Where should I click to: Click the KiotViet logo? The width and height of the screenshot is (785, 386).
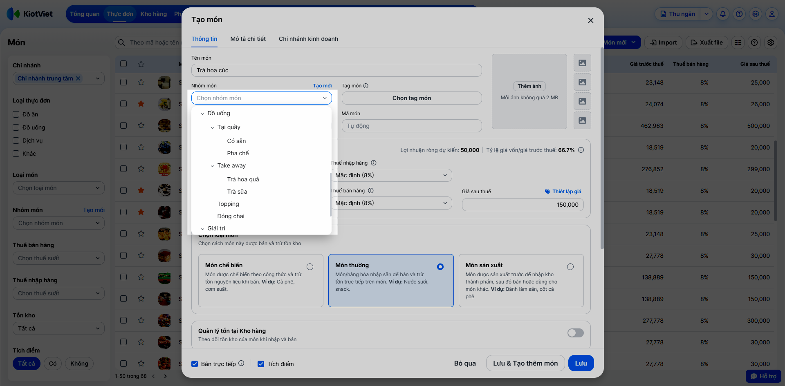tap(30, 14)
